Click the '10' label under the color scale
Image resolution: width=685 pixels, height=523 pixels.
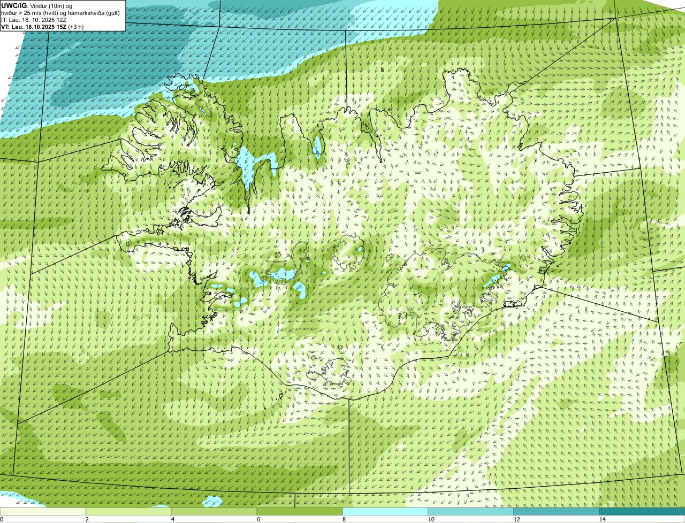(431, 519)
